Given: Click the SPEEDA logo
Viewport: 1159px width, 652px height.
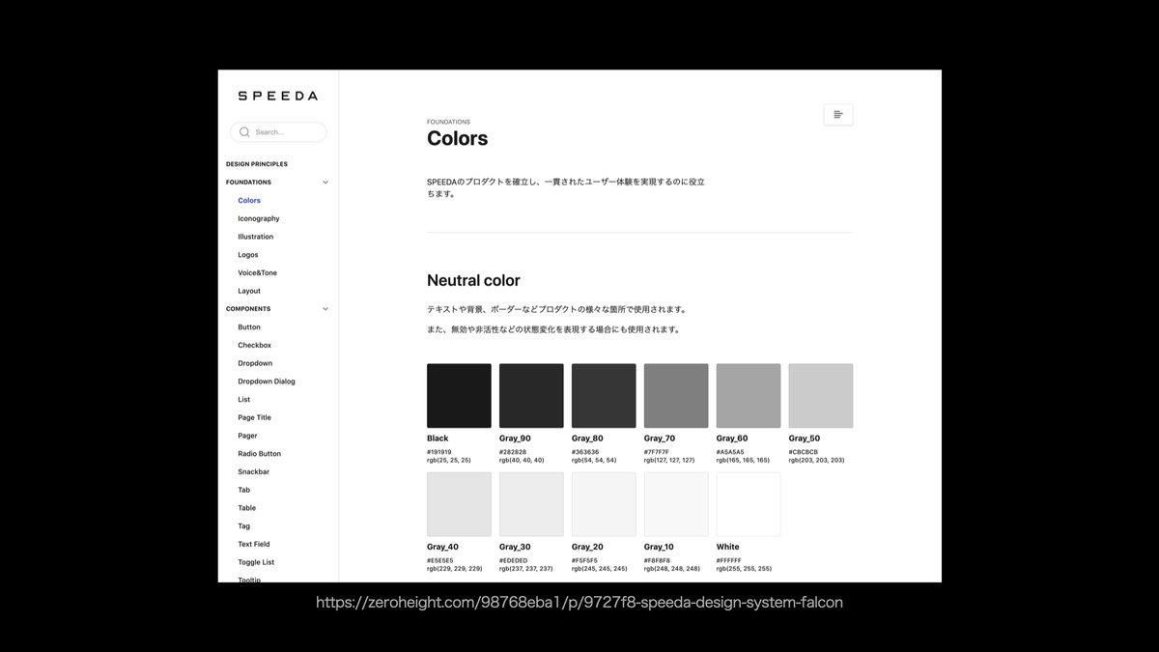Looking at the screenshot, I should (277, 96).
